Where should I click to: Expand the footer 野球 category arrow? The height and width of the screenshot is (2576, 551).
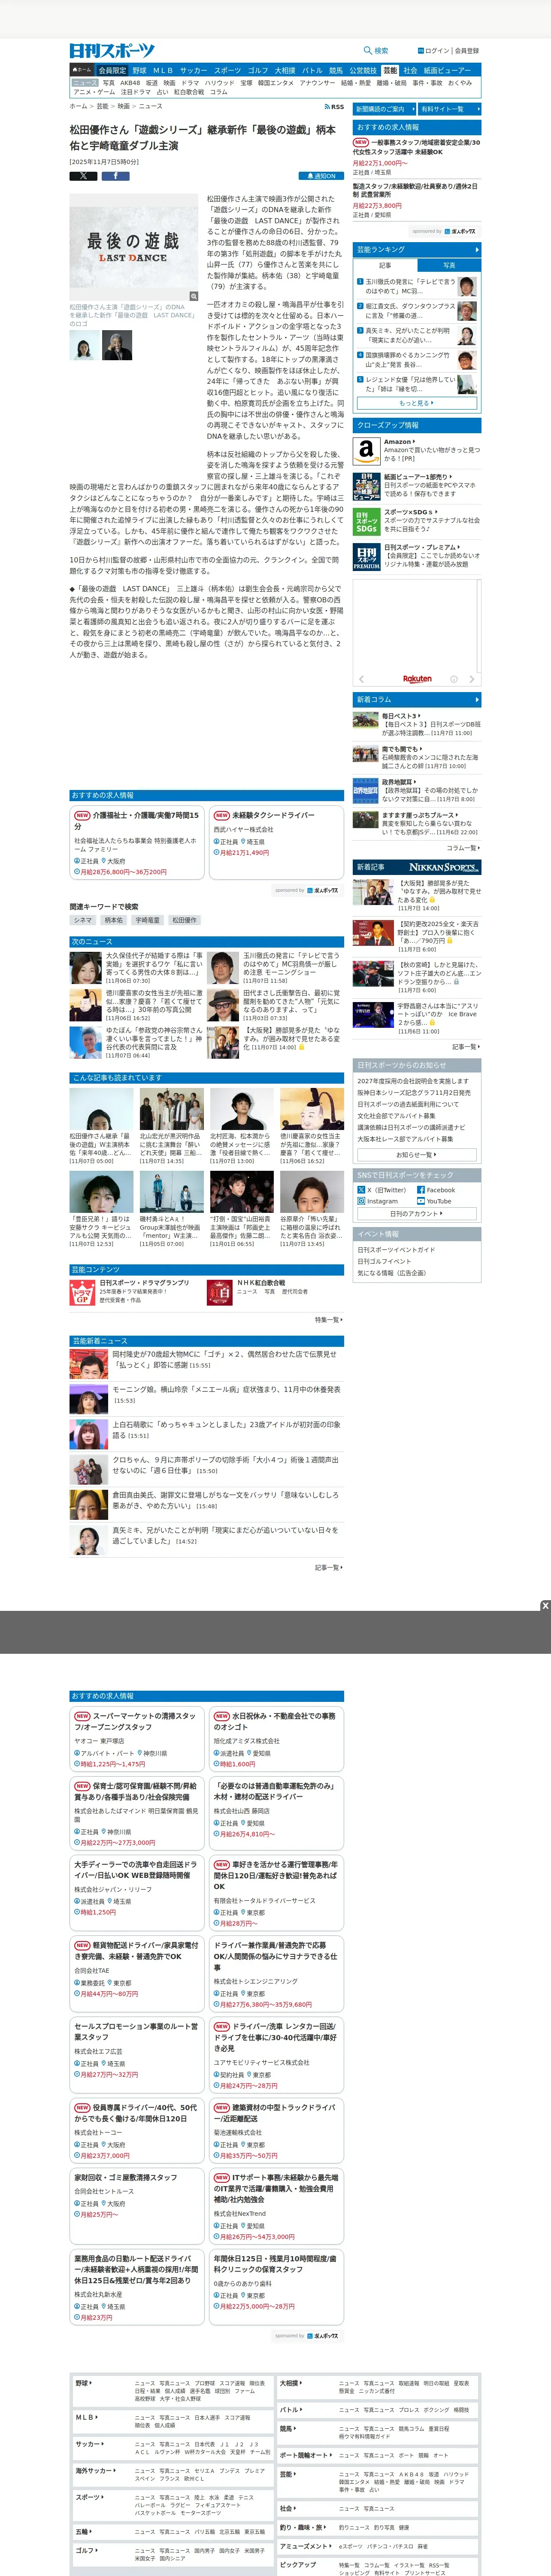[91, 2382]
